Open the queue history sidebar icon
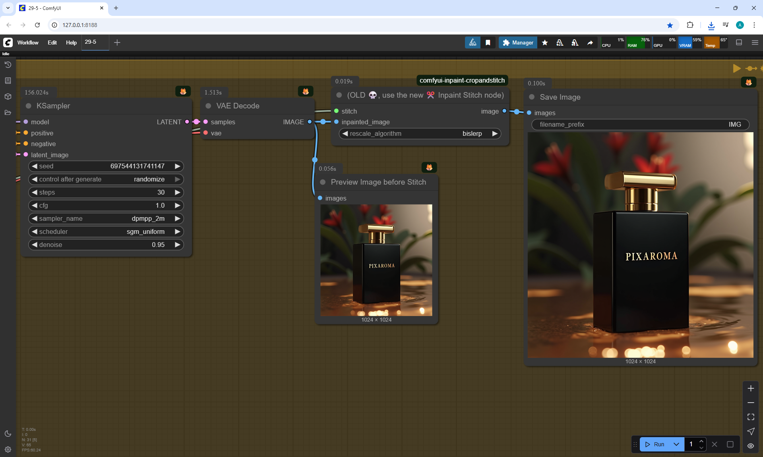The height and width of the screenshot is (457, 763). (8, 65)
